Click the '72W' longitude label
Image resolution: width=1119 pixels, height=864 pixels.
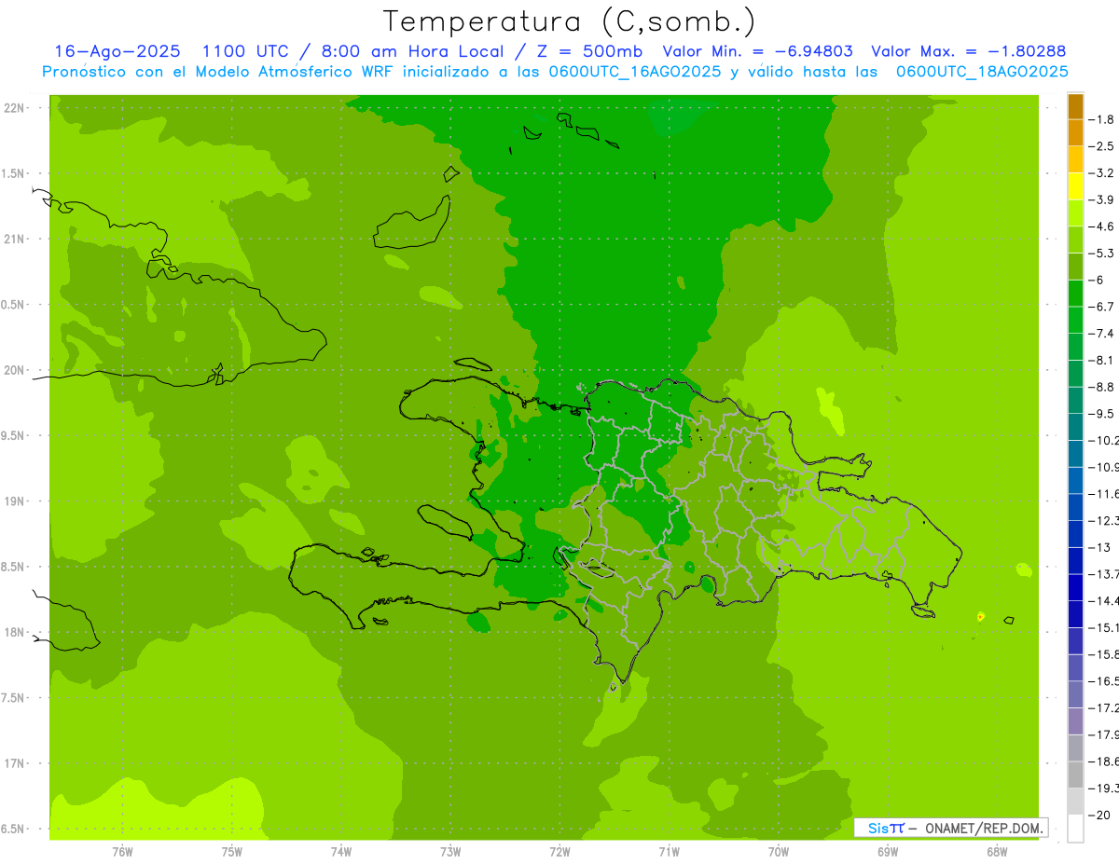coord(559,852)
